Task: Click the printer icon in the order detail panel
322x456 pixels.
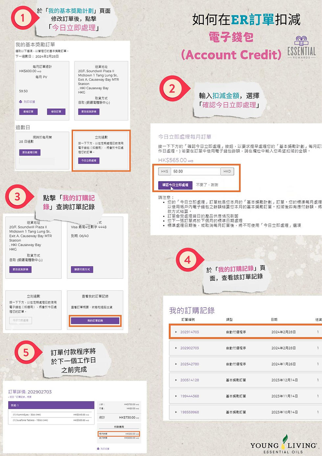Action: [98, 448]
